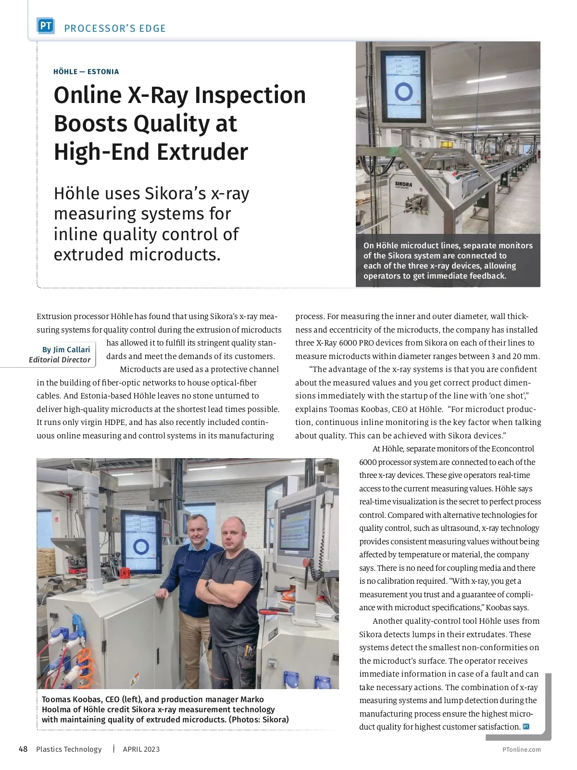Viewport: 577px width, 770px height.
Task: Click the circular gauge on the top photo monitor
Action: click(403, 91)
